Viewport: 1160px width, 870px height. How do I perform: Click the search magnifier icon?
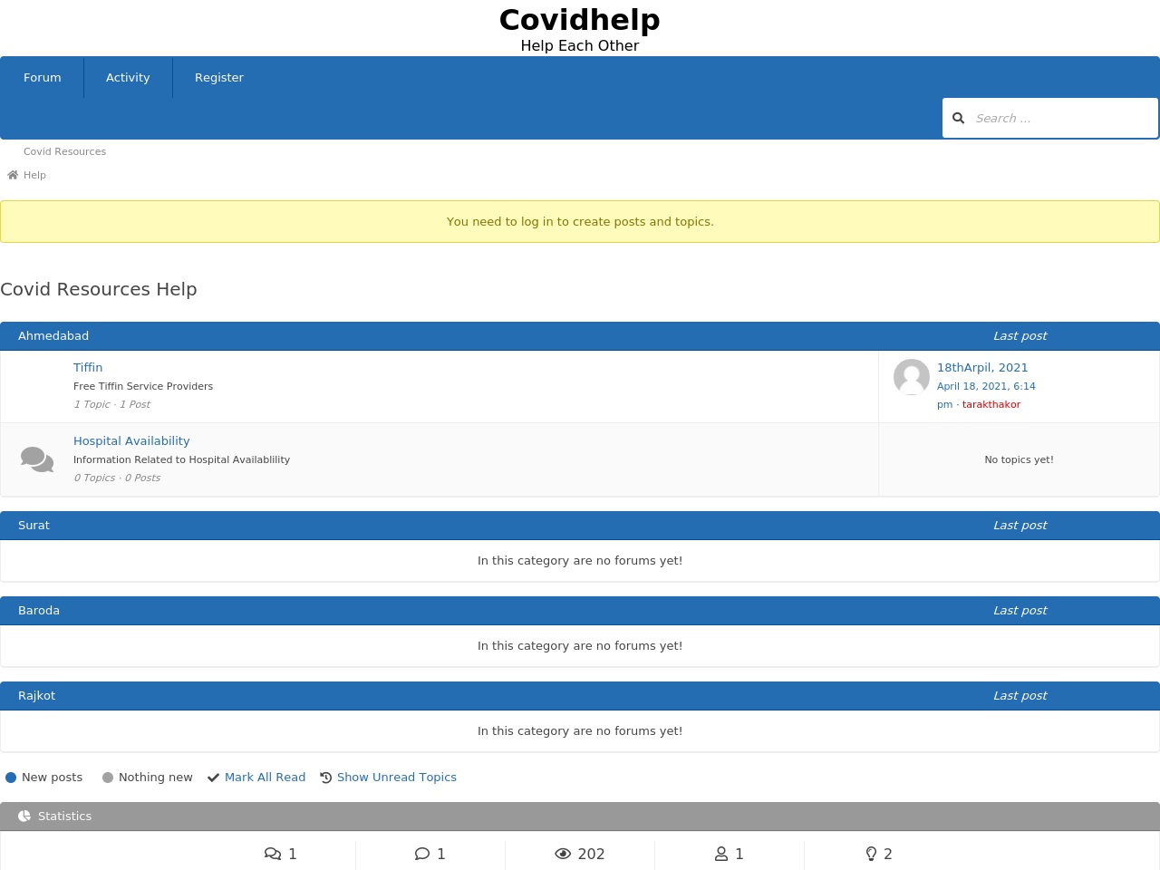[x=958, y=118]
